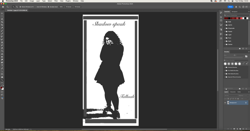Open the Image menu
The image size is (250, 131).
[x=32, y=1]
